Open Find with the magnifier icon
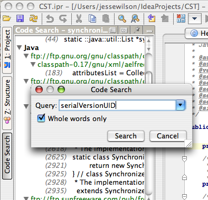The width and height of the screenshot is (208, 200). point(122,18)
